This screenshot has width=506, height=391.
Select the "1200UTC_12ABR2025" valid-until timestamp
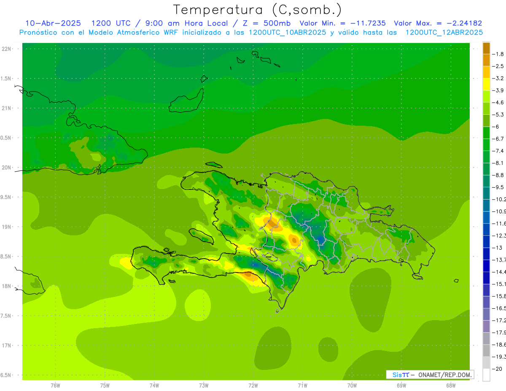444,32
